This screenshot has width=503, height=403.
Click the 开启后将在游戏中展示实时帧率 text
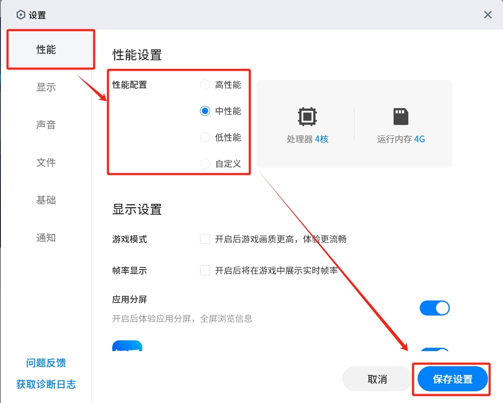pos(276,270)
